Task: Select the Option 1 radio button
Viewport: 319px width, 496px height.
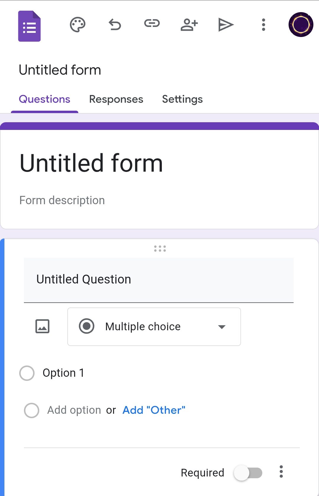Action: pyautogui.click(x=27, y=373)
